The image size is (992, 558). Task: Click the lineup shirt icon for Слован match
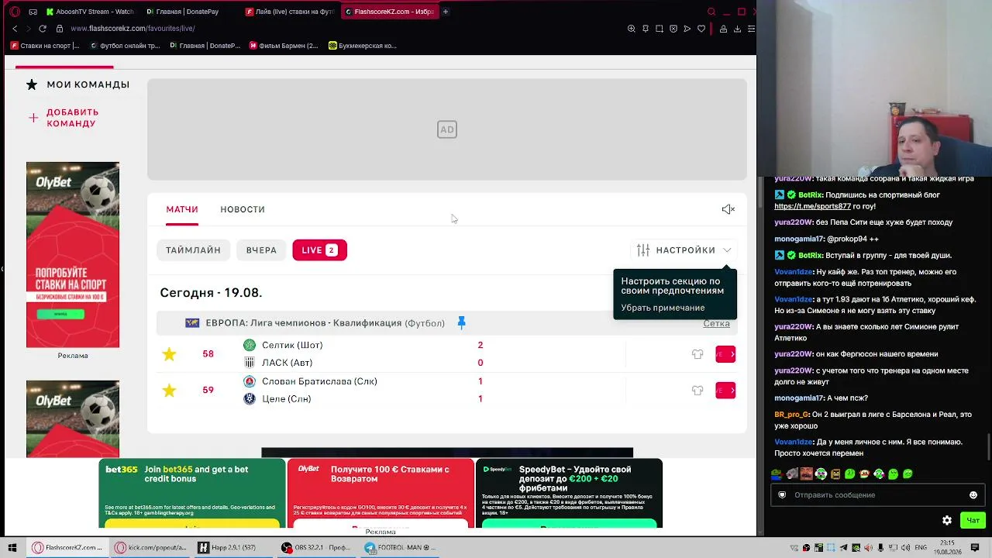coord(697,391)
